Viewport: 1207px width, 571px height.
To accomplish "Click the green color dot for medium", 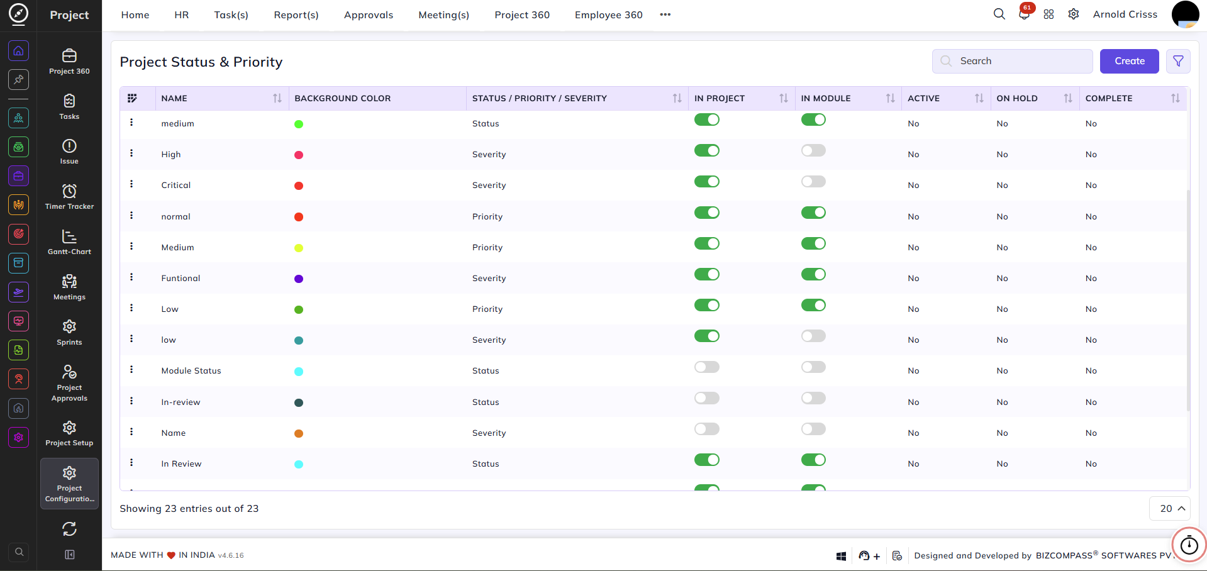I will click(299, 124).
